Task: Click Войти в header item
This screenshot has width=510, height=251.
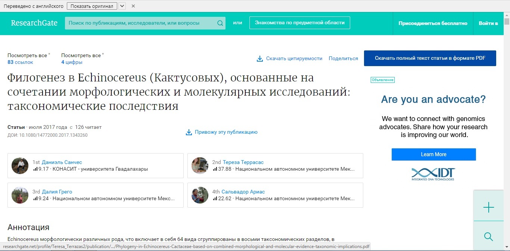Action: pos(488,23)
